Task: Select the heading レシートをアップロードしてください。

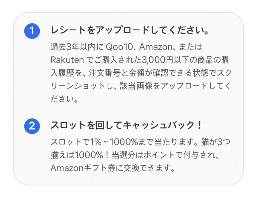Action: click(x=130, y=30)
